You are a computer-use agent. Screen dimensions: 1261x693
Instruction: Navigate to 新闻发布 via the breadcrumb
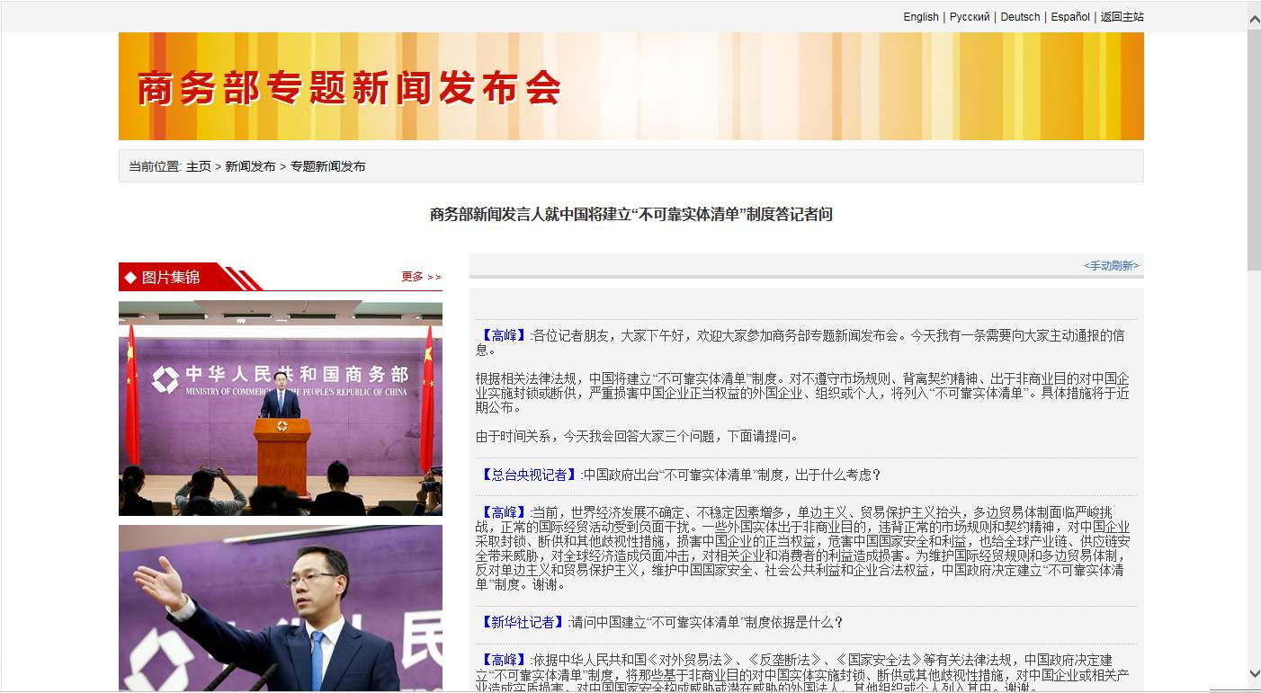250,165
